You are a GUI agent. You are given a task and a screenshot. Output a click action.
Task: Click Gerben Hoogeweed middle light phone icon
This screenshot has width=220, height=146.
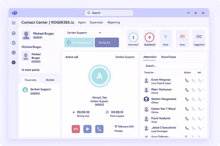[194, 99]
